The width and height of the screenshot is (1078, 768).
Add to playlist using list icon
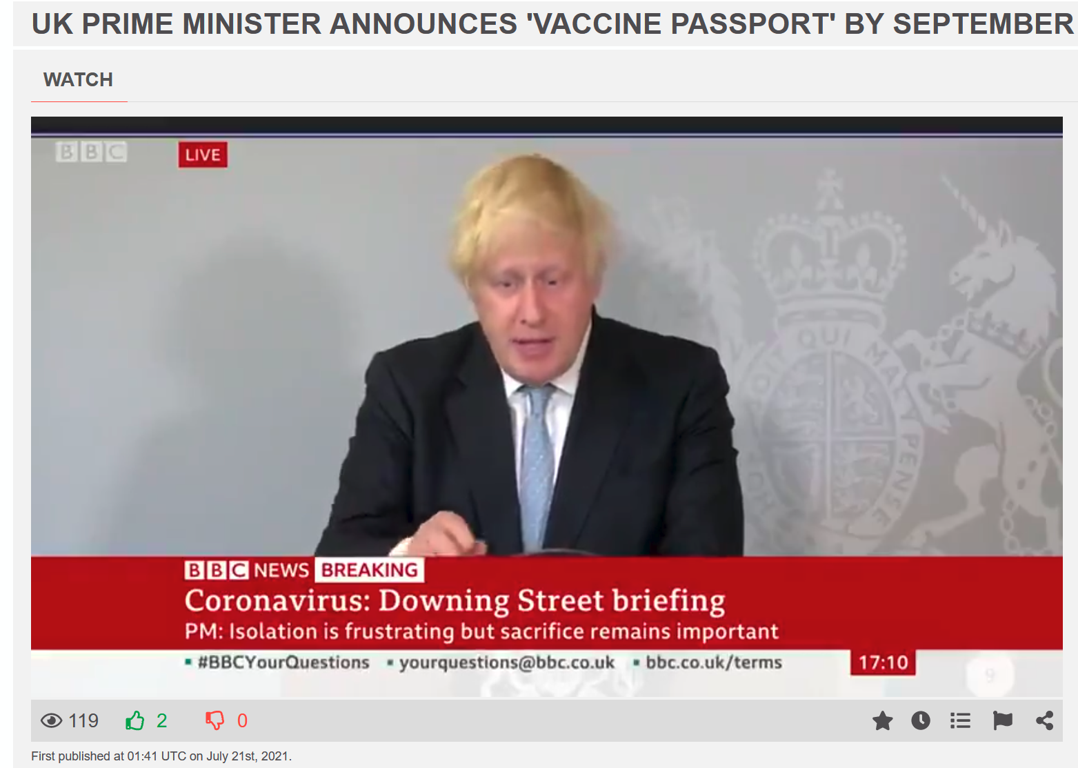tap(960, 721)
